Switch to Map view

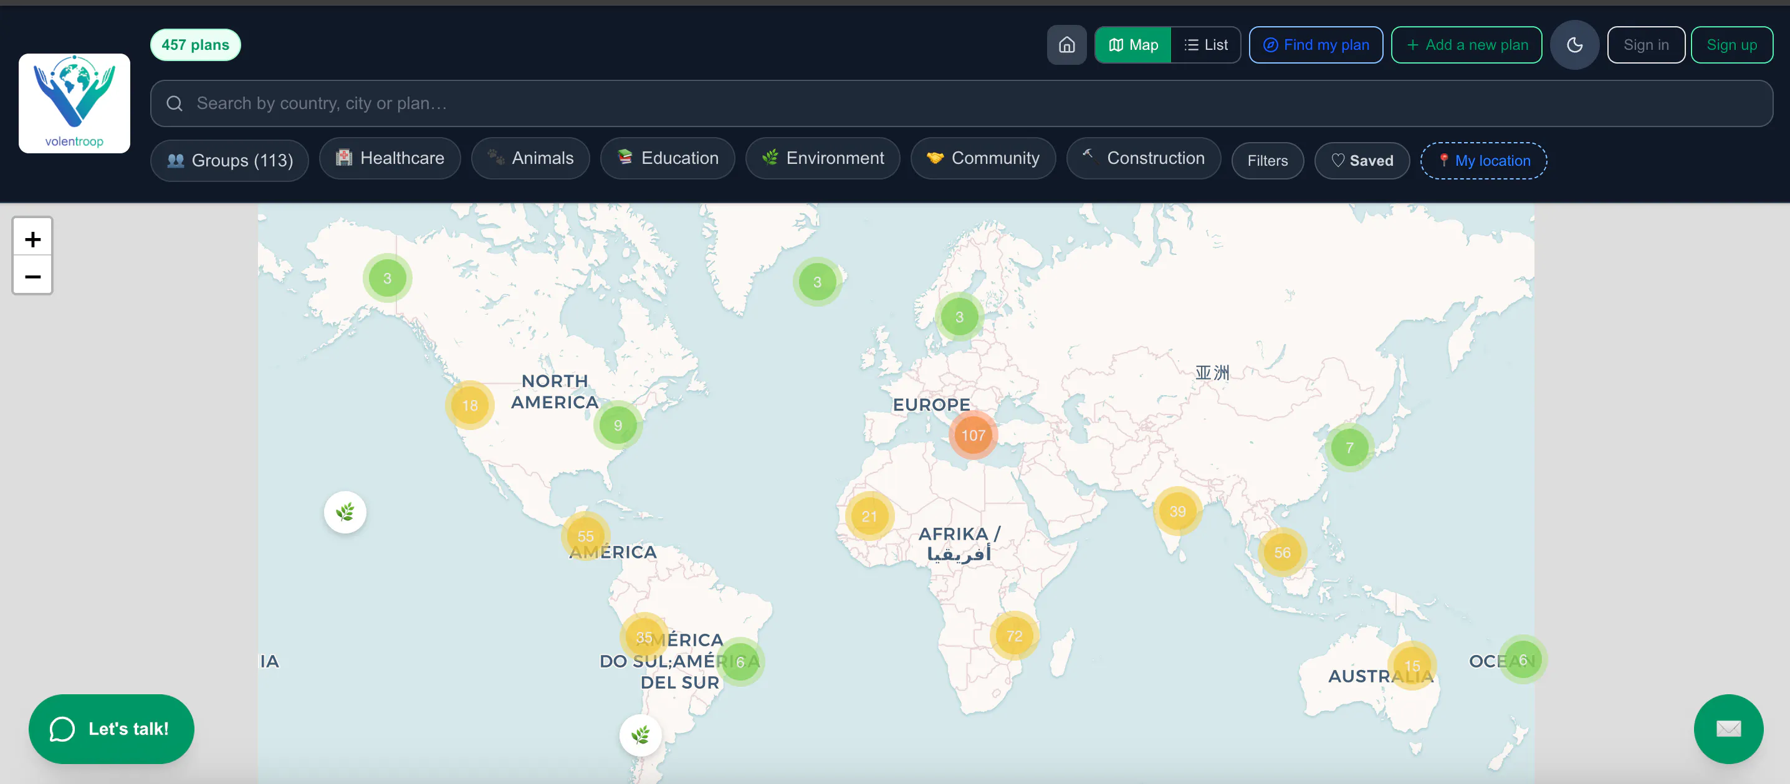pos(1133,45)
